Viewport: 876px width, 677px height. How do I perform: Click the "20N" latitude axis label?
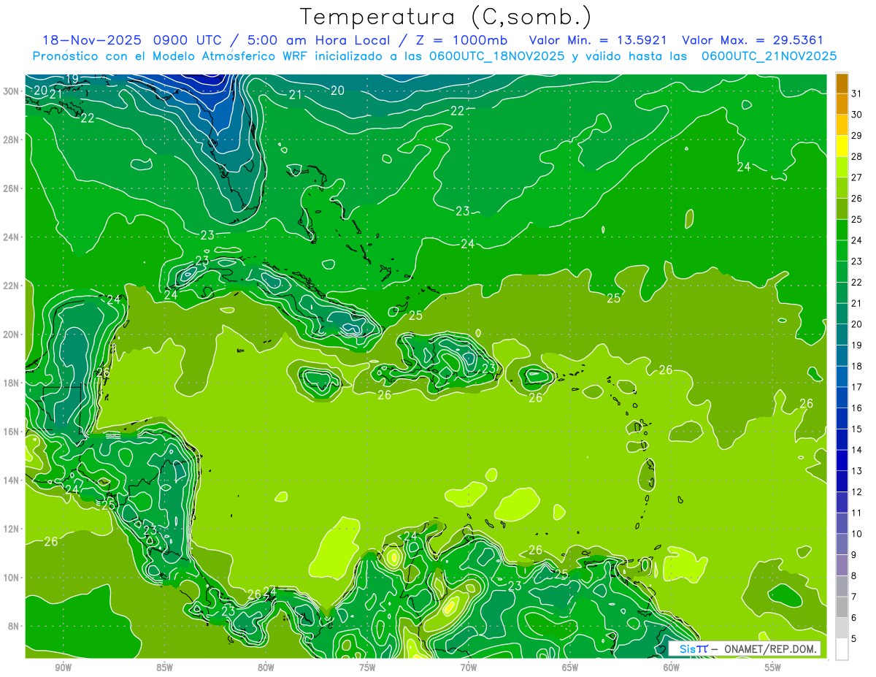coord(10,334)
